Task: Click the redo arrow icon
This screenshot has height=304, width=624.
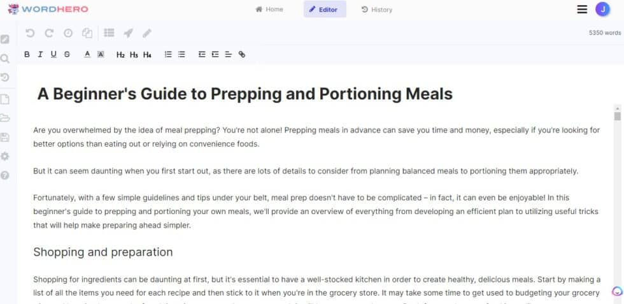Action: (49, 33)
